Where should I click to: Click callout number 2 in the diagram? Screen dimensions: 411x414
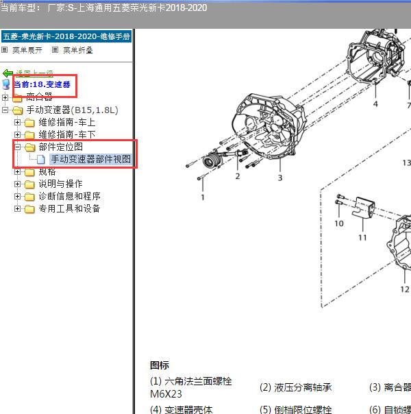[238, 176]
